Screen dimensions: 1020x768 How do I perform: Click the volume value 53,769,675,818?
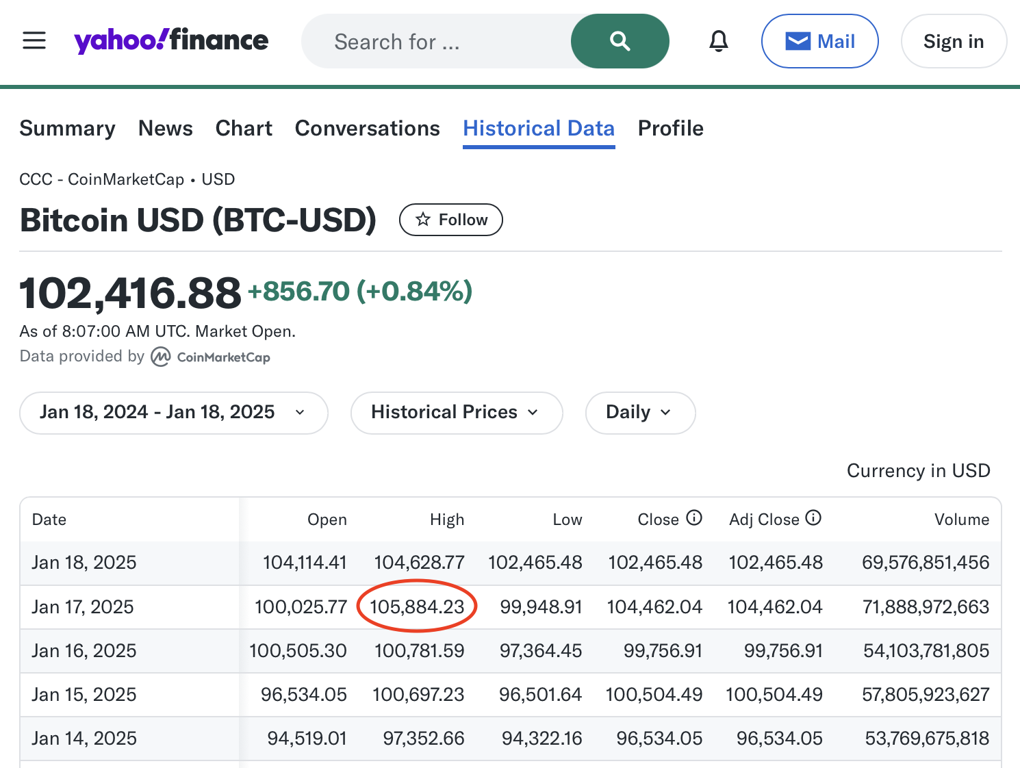point(927,739)
